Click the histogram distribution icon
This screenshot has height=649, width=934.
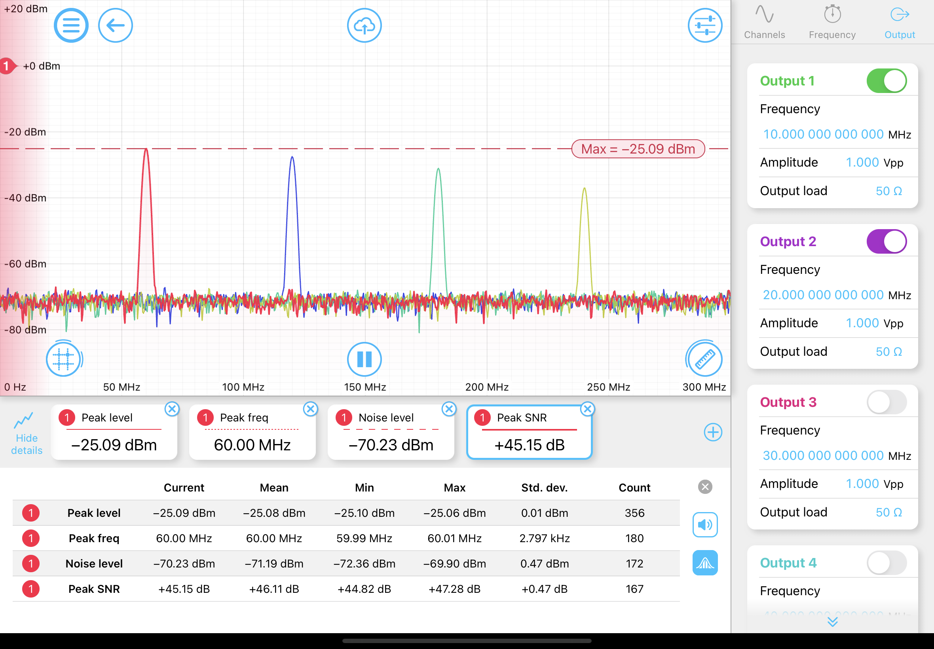tap(705, 563)
